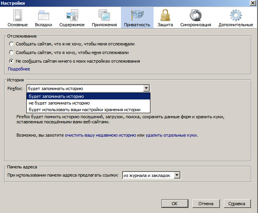This screenshot has width=258, height=213.
Task: Collapse the Firefox history mode dropdown arrow
Action: click(146, 88)
